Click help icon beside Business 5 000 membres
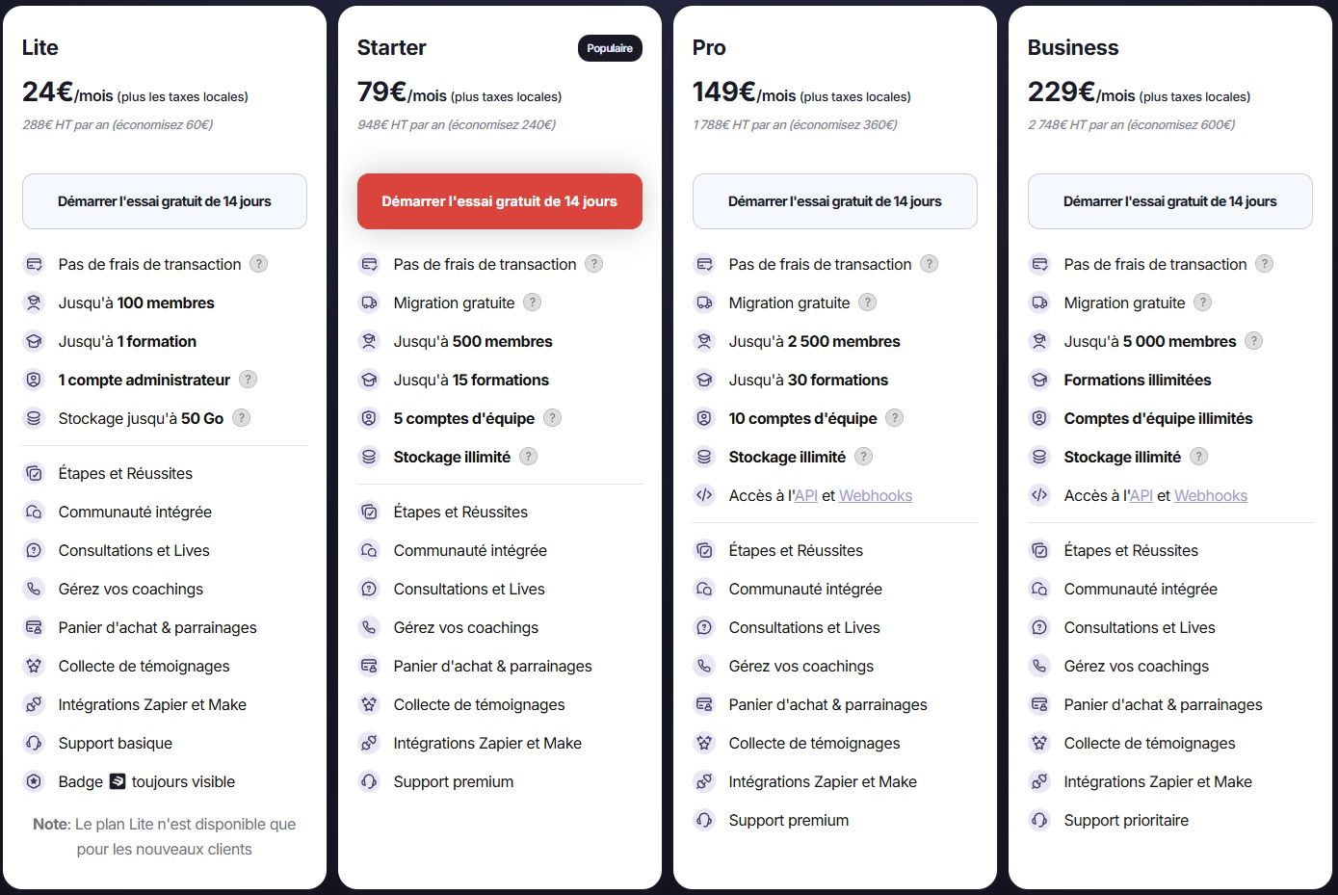The image size is (1338, 895). [1253, 341]
